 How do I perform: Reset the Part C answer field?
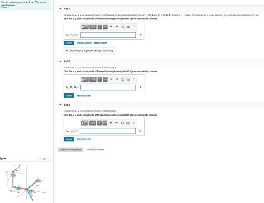click(x=122, y=123)
